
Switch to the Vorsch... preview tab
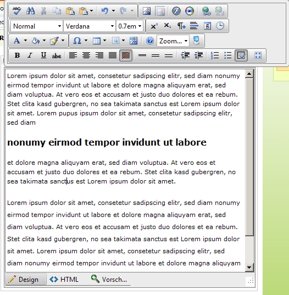point(109,279)
